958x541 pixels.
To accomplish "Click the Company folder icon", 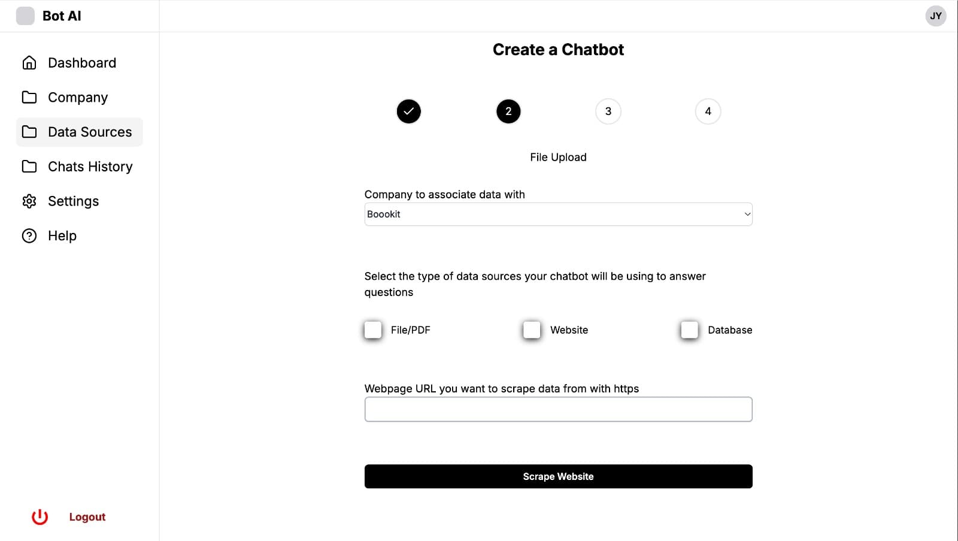I will [x=29, y=97].
